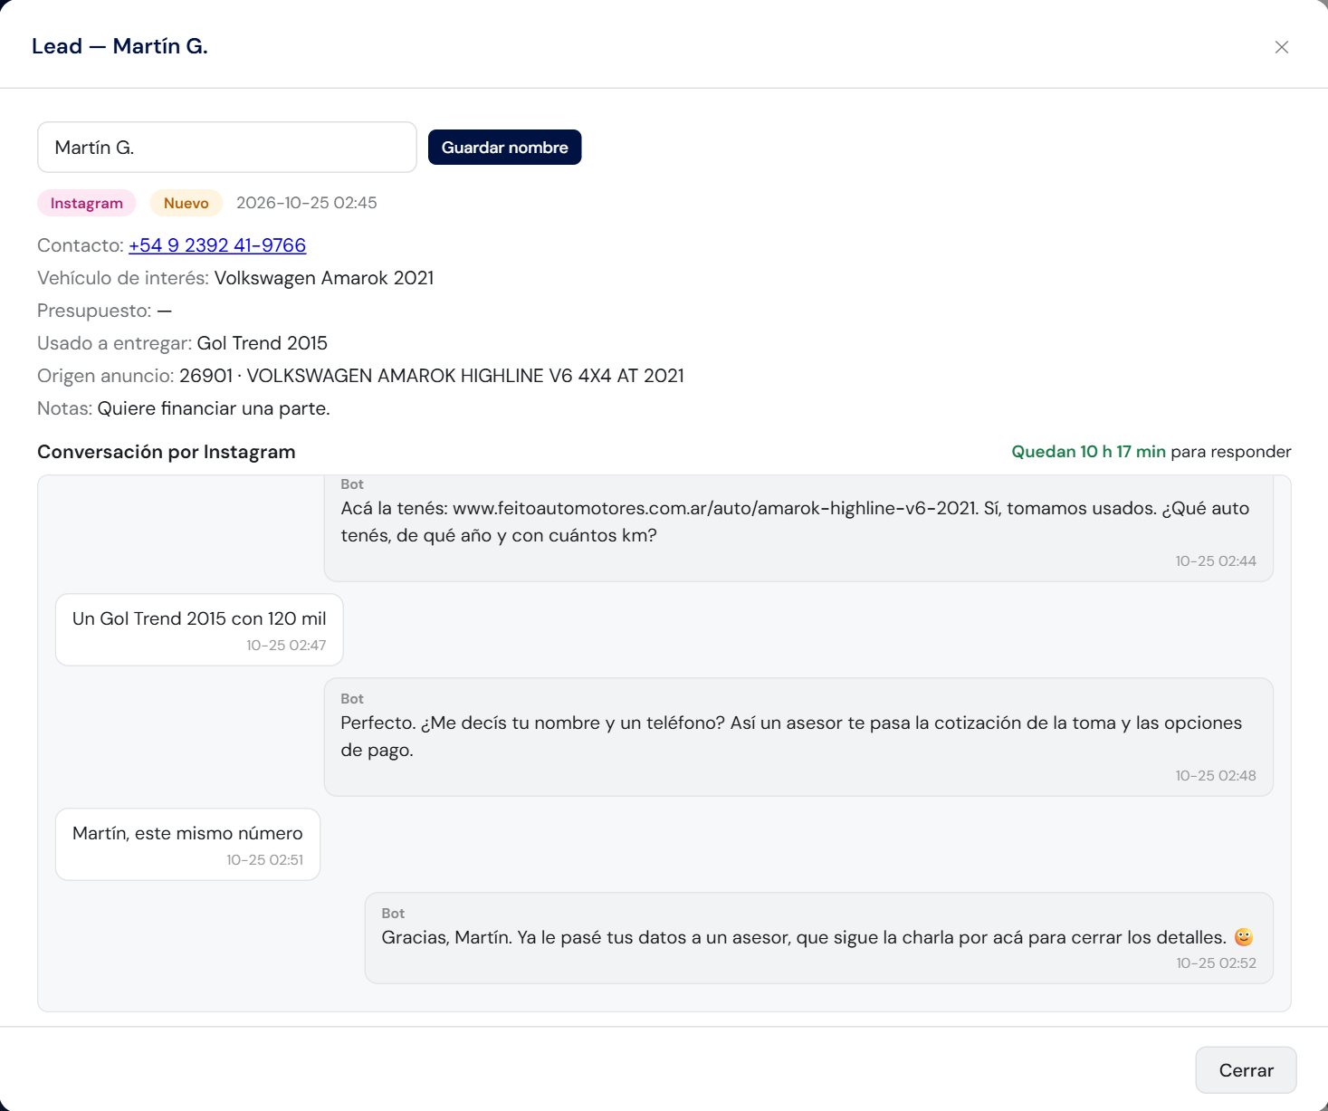
Task: Click the Gol Trend 2015 trade-in value
Action: (x=263, y=343)
